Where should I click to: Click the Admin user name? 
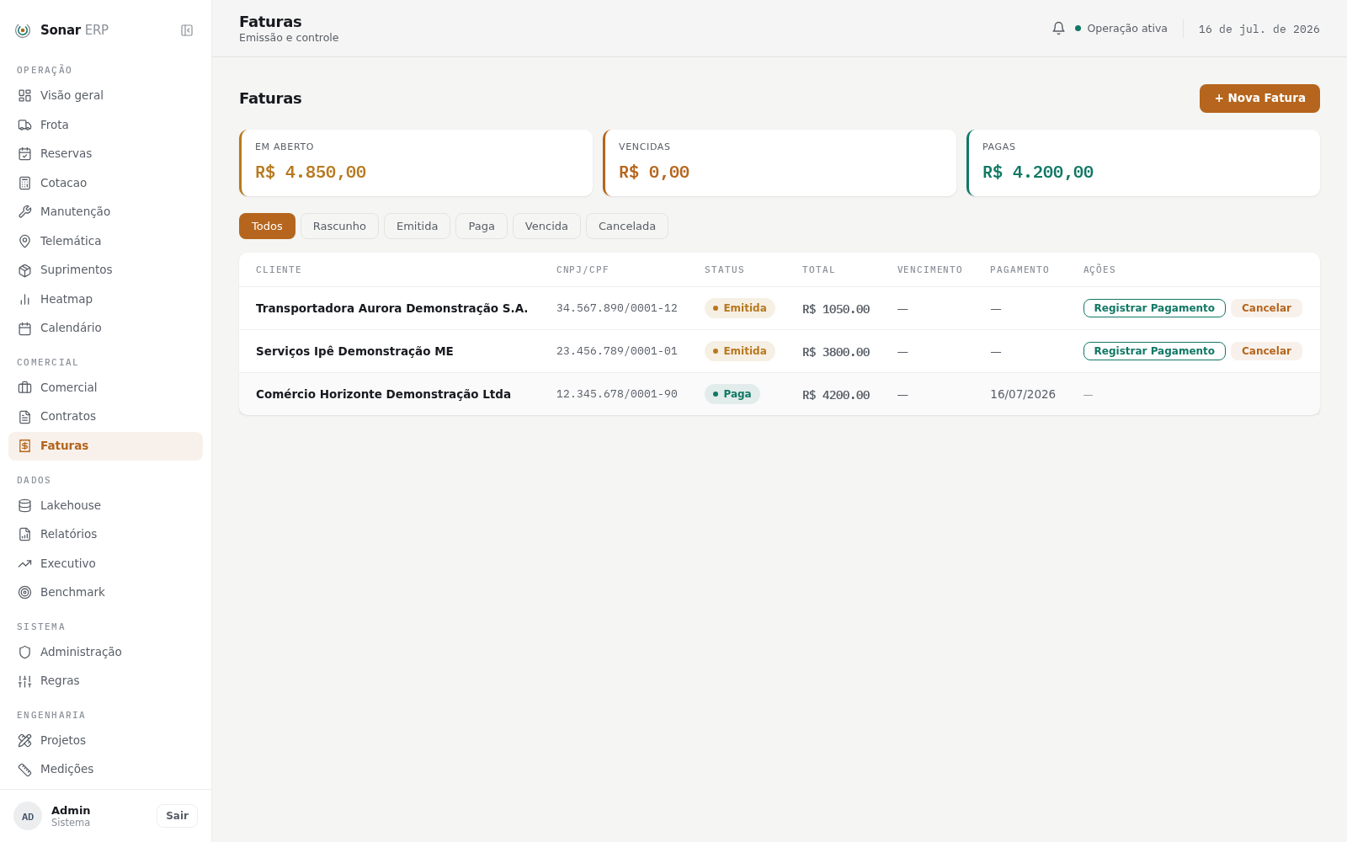pyautogui.click(x=71, y=811)
